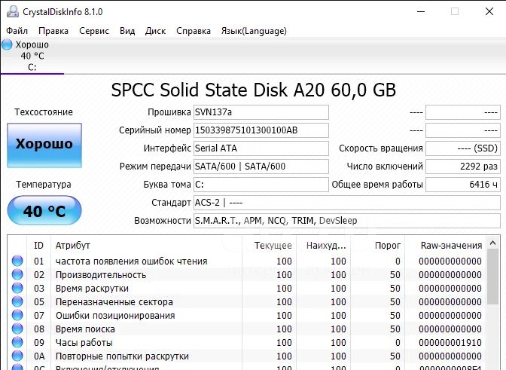Close the CrystalDiskInfo window

pyautogui.click(x=489, y=11)
